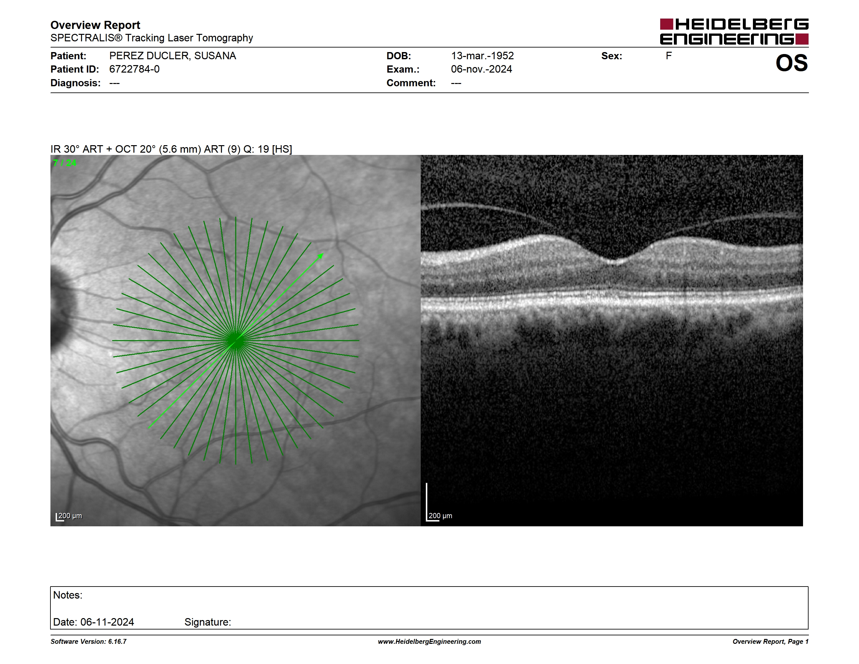
Task: Click the 7 / 24 scan counter
Action: [64, 163]
